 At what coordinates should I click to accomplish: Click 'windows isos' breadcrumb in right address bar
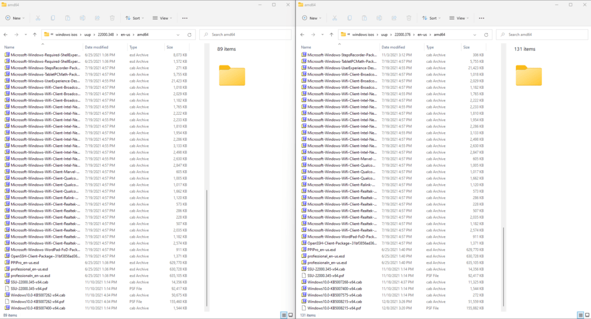click(363, 35)
